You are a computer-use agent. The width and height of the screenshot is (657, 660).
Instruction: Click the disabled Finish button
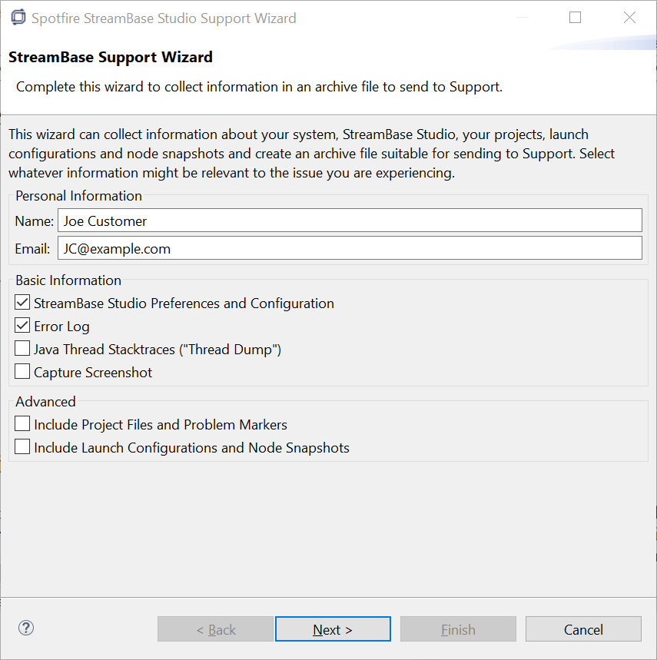coord(458,629)
